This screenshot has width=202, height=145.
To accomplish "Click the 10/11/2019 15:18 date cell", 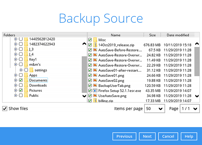I will (177, 45).
